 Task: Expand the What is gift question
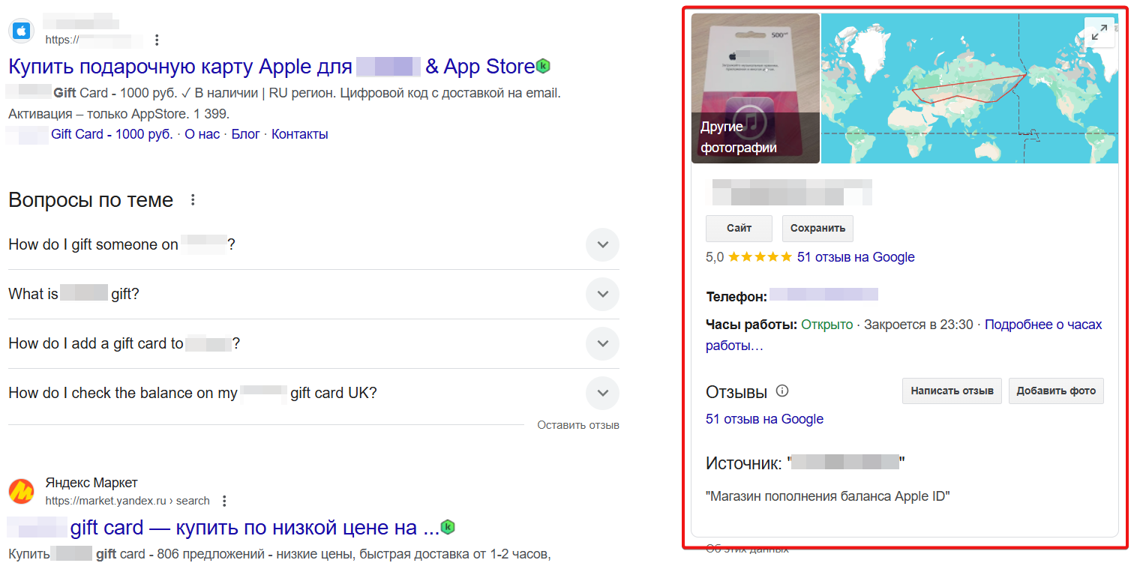pos(602,294)
